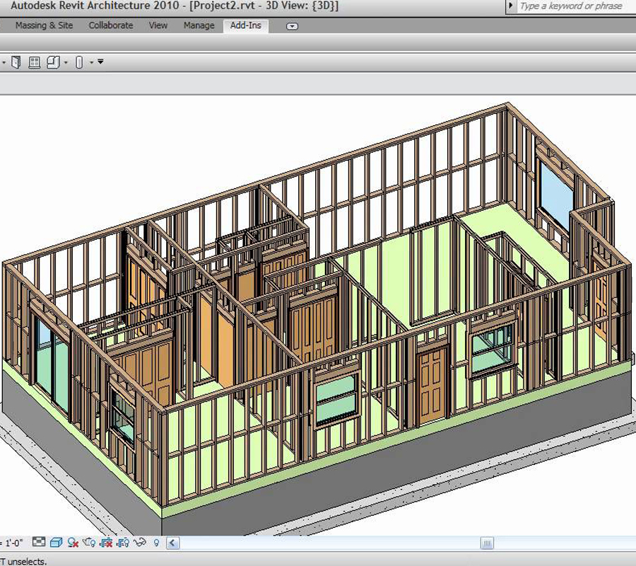Open the Visual Style cube icon
Viewport: 636px width, 566px height.
56,543
